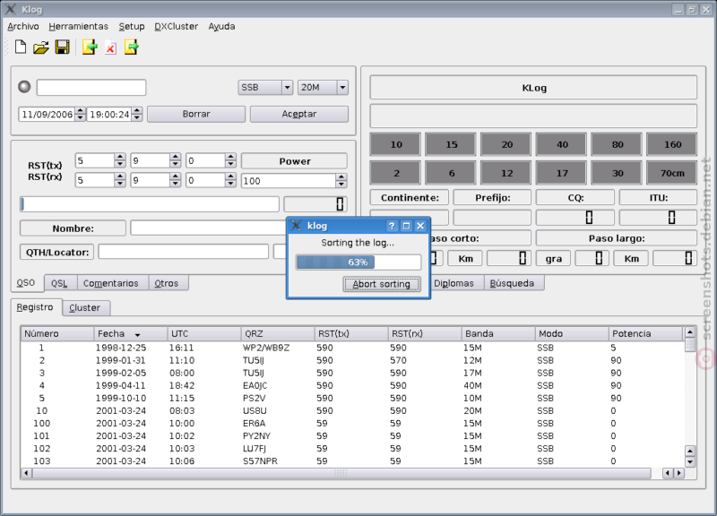This screenshot has width=717, height=516.
Task: Select the Registro tab
Action: click(x=35, y=307)
